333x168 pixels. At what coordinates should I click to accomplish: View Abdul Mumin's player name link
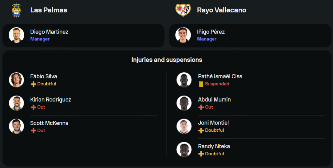214,100
